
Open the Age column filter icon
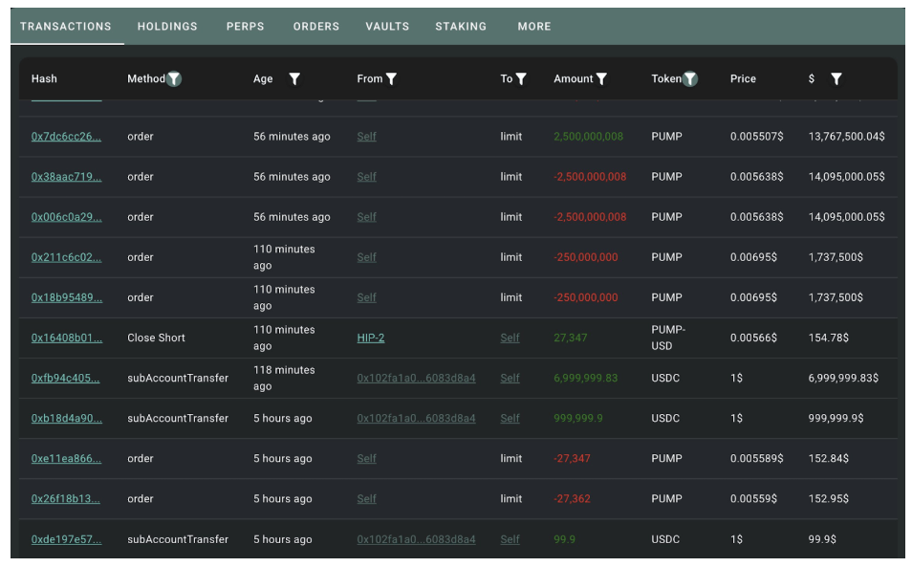click(x=294, y=78)
